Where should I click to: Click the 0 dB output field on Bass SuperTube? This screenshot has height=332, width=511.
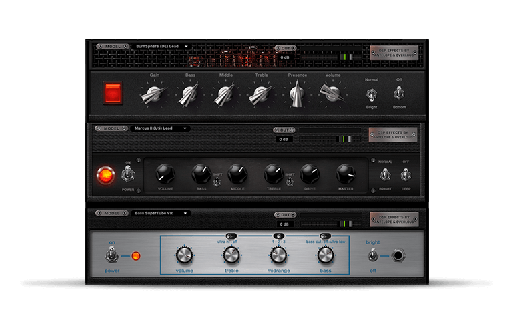tap(284, 224)
